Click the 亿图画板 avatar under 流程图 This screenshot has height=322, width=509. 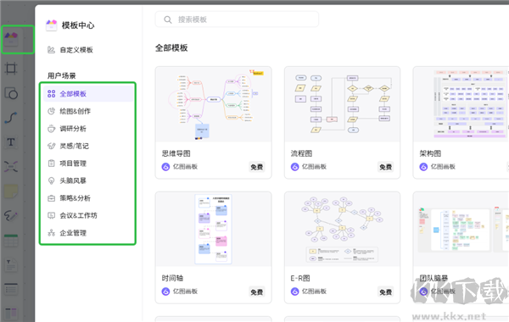coord(294,167)
